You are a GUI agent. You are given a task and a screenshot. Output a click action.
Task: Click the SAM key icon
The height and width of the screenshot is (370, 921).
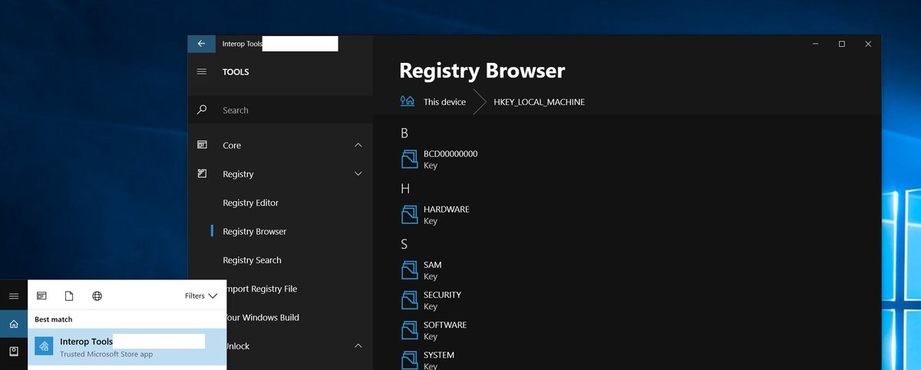(409, 270)
